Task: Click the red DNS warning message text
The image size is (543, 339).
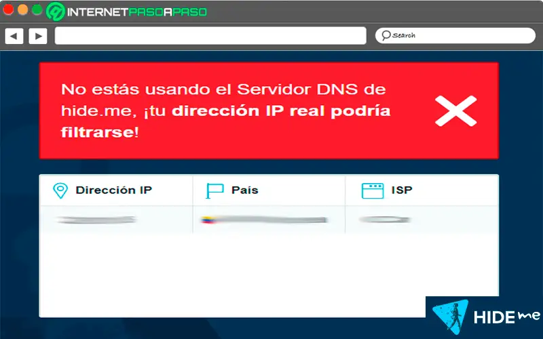Action: click(226, 111)
